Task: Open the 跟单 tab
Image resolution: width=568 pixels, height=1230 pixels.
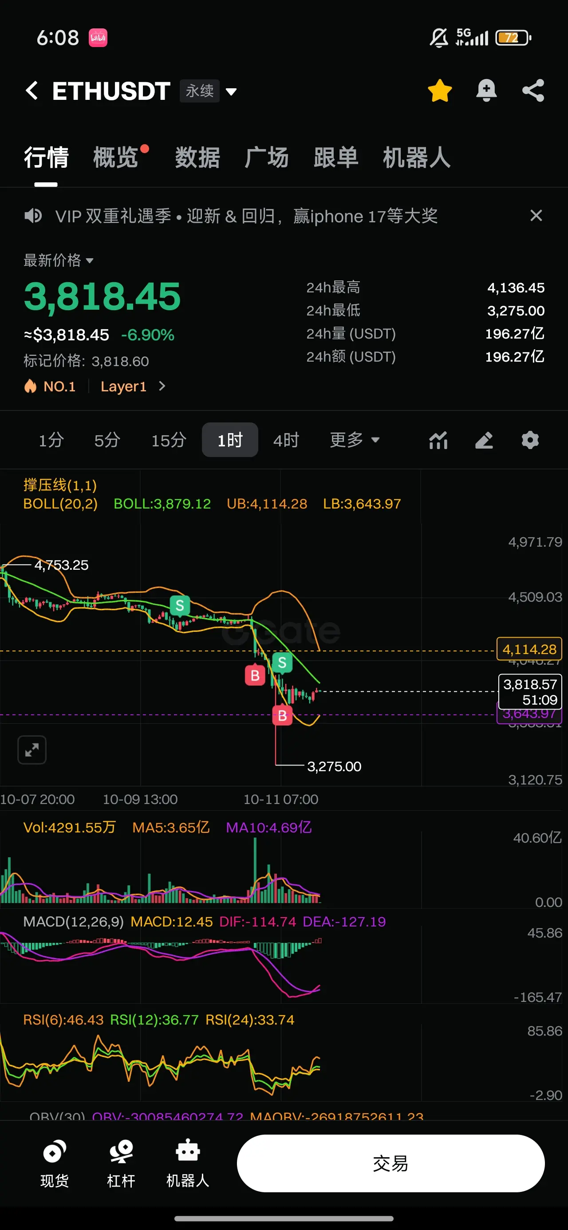Action: pyautogui.click(x=336, y=157)
